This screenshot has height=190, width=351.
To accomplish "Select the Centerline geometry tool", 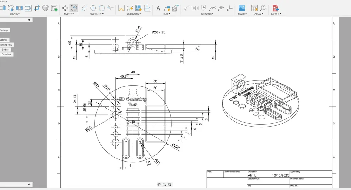I will point(84,8).
